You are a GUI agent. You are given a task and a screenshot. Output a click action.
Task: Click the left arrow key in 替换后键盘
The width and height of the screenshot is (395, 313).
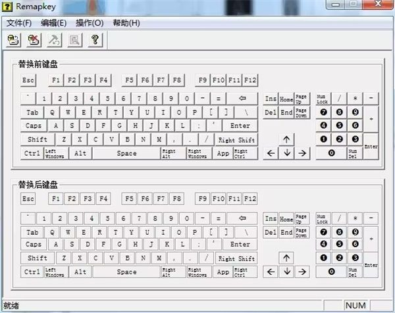coord(271,271)
